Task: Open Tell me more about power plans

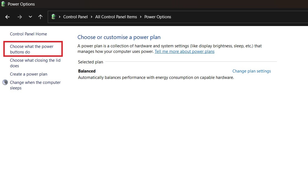Action: click(x=184, y=51)
